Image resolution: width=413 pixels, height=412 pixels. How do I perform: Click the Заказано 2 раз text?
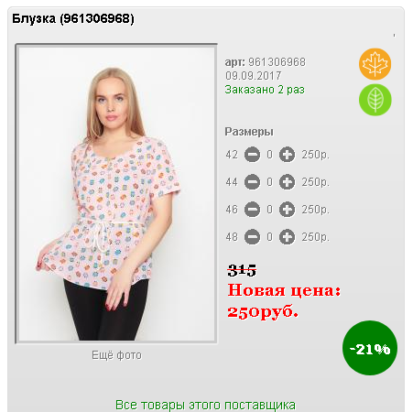click(x=265, y=90)
